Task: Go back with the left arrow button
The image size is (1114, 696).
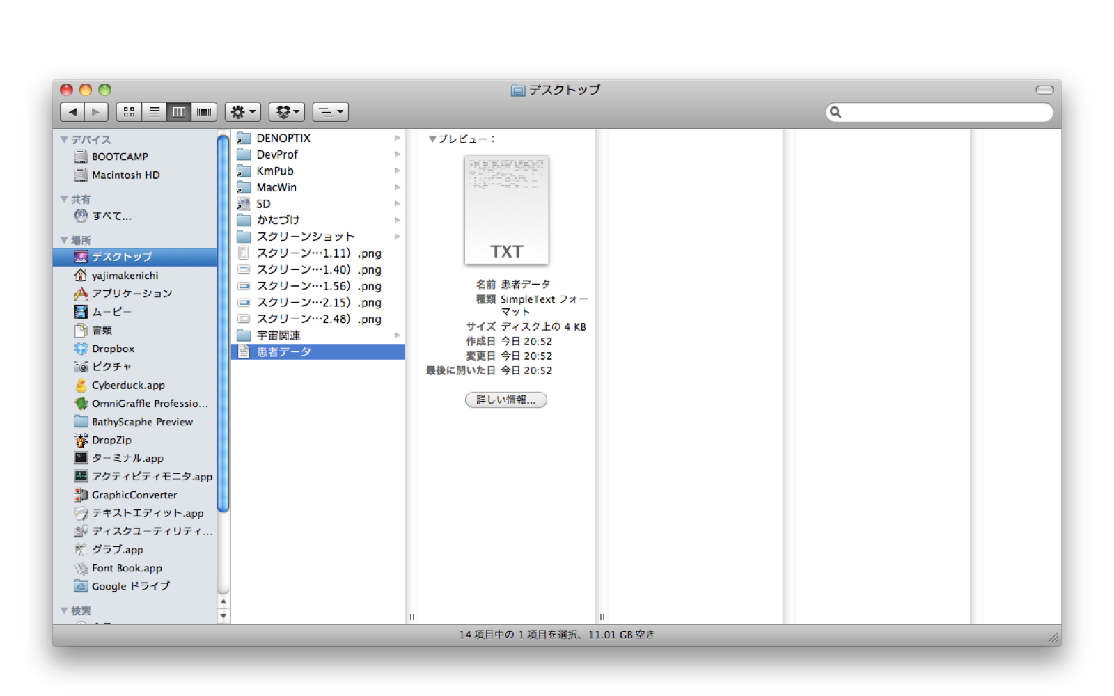Action: [x=72, y=112]
